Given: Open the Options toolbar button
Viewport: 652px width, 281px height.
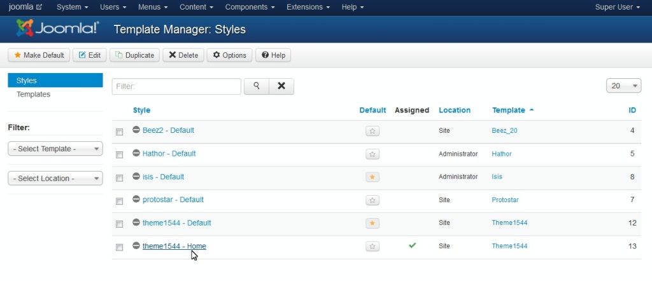Looking at the screenshot, I should [x=229, y=55].
